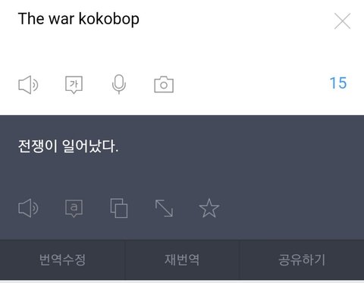Tap 번역수정 to edit the translation
Screen dimensions: 364x283
pyautogui.click(x=62, y=260)
